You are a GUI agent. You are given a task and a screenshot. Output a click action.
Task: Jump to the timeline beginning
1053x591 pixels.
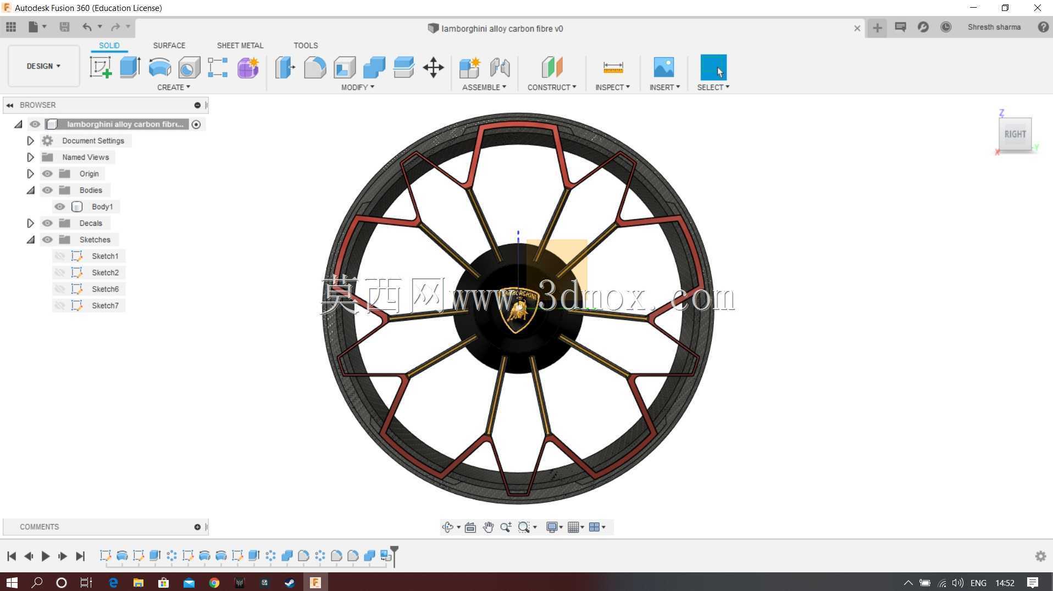12,556
